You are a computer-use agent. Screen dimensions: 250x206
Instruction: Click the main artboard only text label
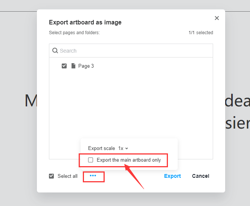[x=129, y=160]
